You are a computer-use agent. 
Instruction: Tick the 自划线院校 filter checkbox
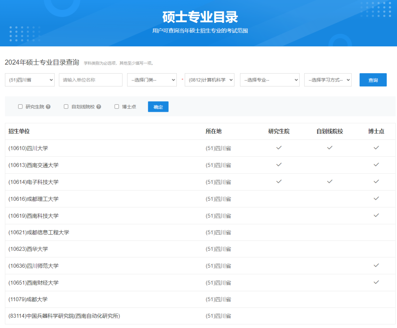(66, 107)
